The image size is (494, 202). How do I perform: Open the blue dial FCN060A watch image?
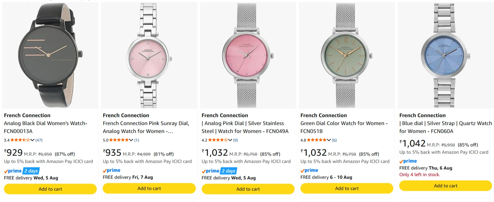click(x=445, y=55)
